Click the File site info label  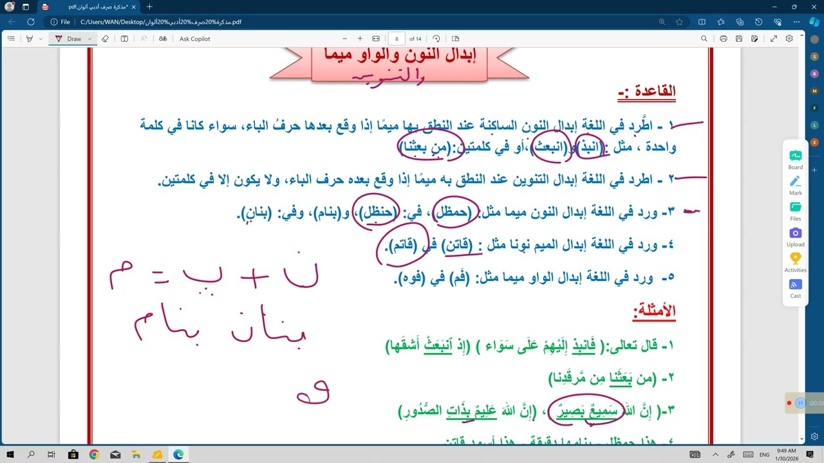61,22
